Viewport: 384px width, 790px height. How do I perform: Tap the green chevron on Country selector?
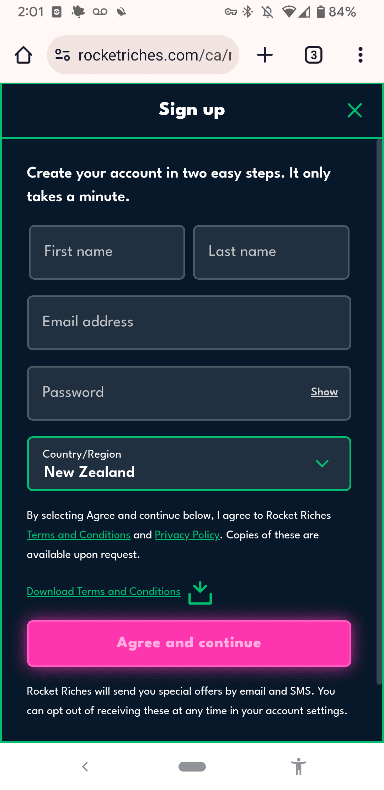(322, 464)
